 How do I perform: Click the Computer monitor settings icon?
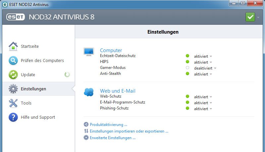pos(89,52)
